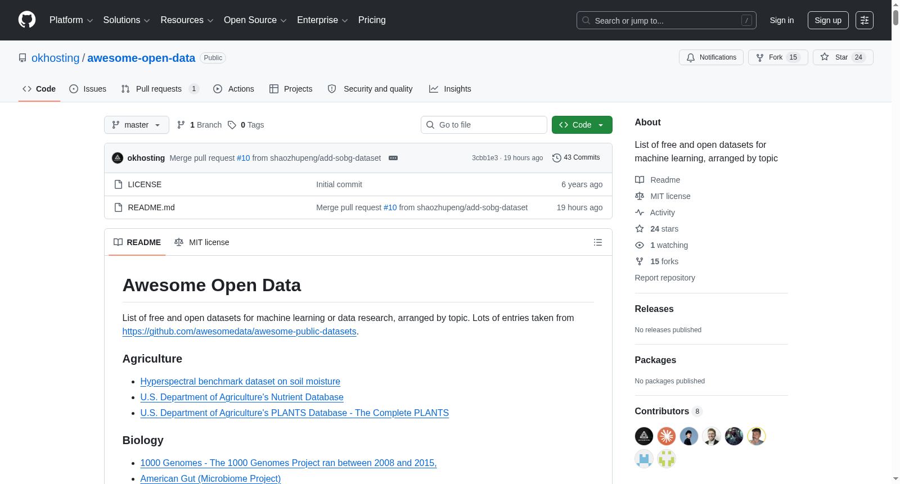This screenshot has width=900, height=484.
Task: Open the first contributor avatar
Action: [x=644, y=436]
